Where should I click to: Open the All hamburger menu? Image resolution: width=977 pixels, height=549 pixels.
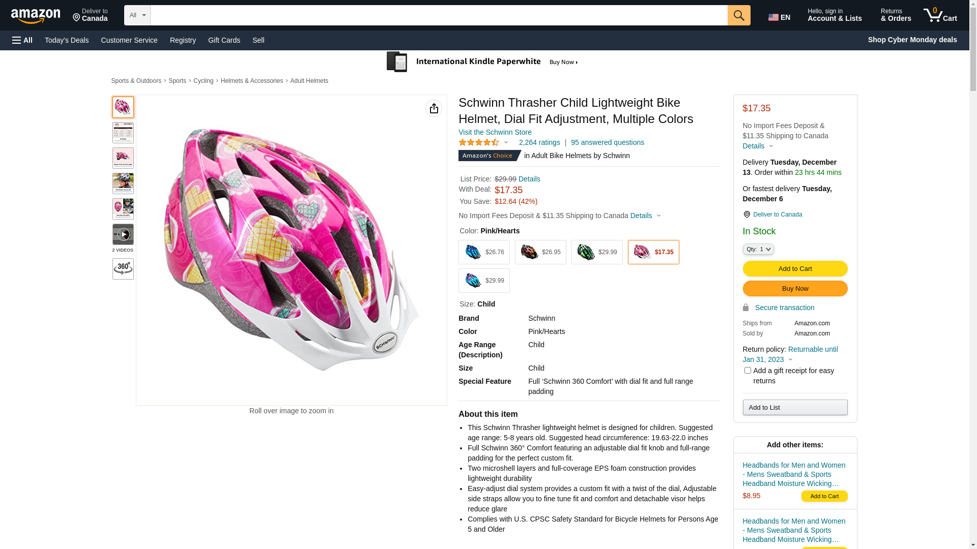[x=22, y=40]
